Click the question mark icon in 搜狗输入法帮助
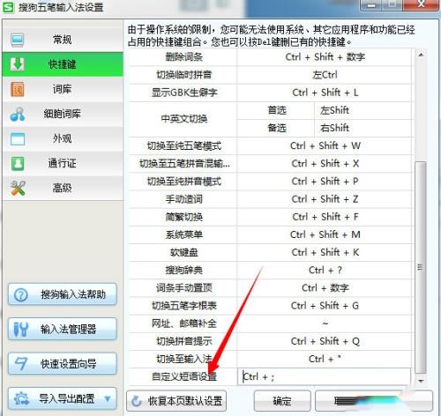The height and width of the screenshot is (416, 441). click(21, 294)
